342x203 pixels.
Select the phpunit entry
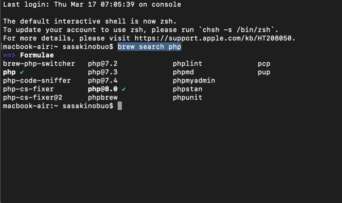187,98
